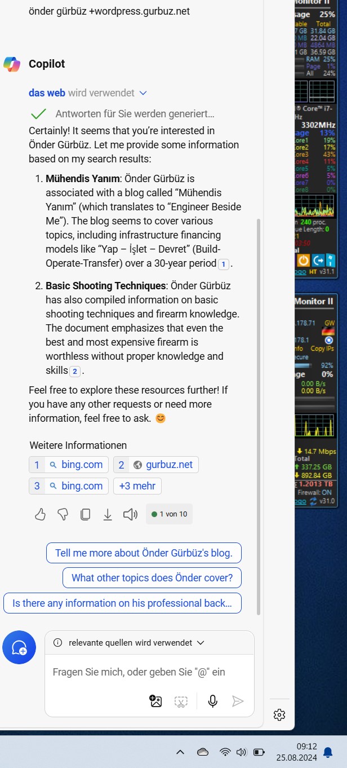Image resolution: width=347 pixels, height=768 pixels.
Task: Expand 'relevante quellen wird verwendet' dropdown
Action: [x=201, y=643]
